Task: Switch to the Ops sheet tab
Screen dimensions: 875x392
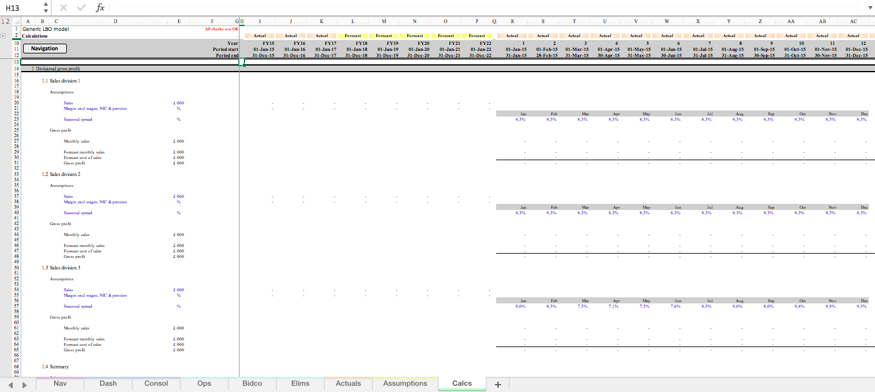Action: [x=204, y=383]
